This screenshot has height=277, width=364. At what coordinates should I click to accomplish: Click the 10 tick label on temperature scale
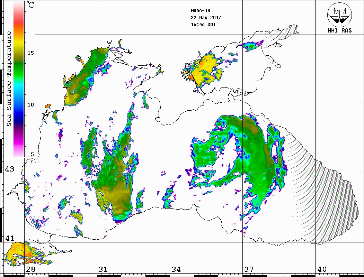[31, 105]
